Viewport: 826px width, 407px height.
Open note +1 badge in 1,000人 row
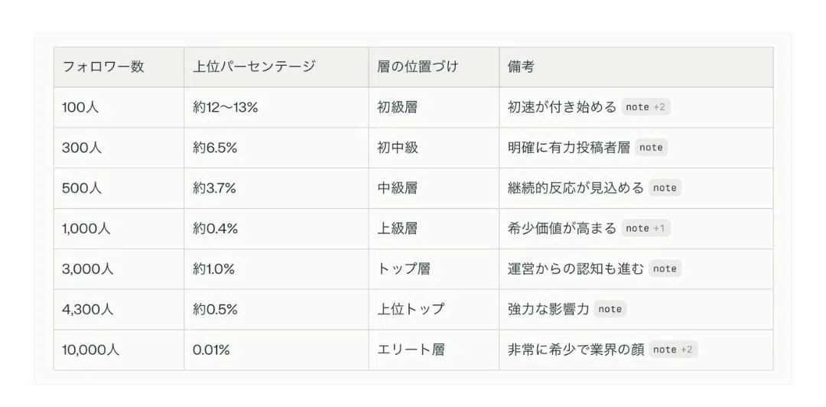point(646,228)
